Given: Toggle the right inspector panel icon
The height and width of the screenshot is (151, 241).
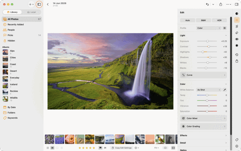Looking at the screenshot, I should [237, 4].
